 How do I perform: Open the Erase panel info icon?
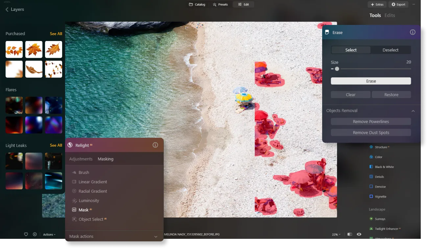click(x=413, y=32)
